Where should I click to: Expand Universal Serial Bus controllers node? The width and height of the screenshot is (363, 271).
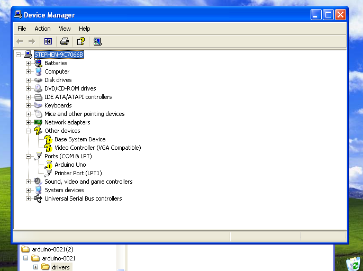pyautogui.click(x=28, y=198)
